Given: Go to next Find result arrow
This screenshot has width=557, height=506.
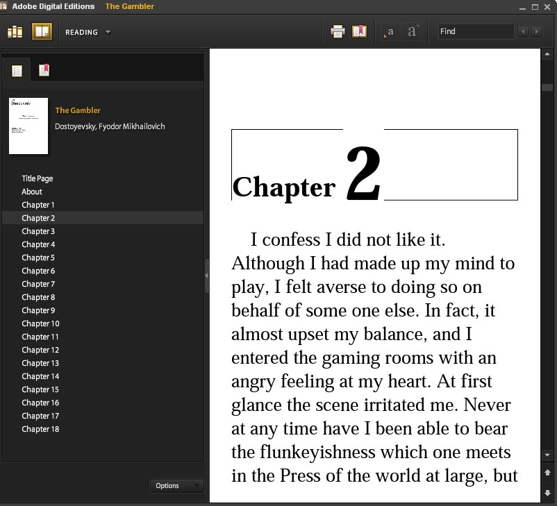Looking at the screenshot, I should click(x=536, y=32).
